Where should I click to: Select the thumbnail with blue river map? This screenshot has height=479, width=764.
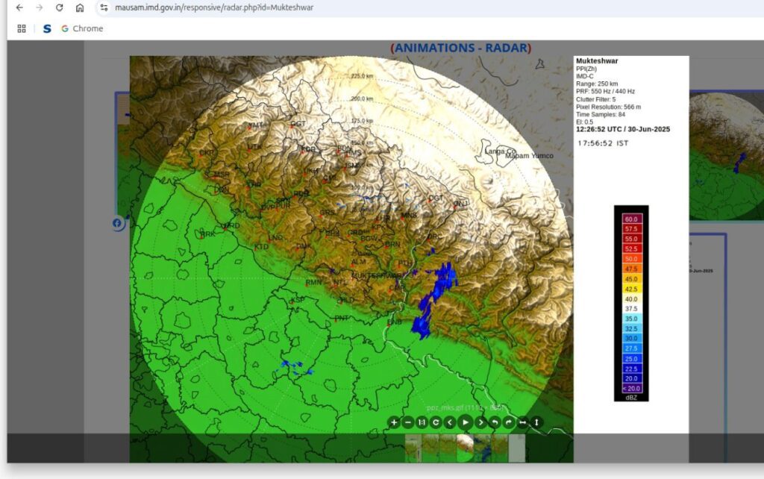[x=483, y=448]
